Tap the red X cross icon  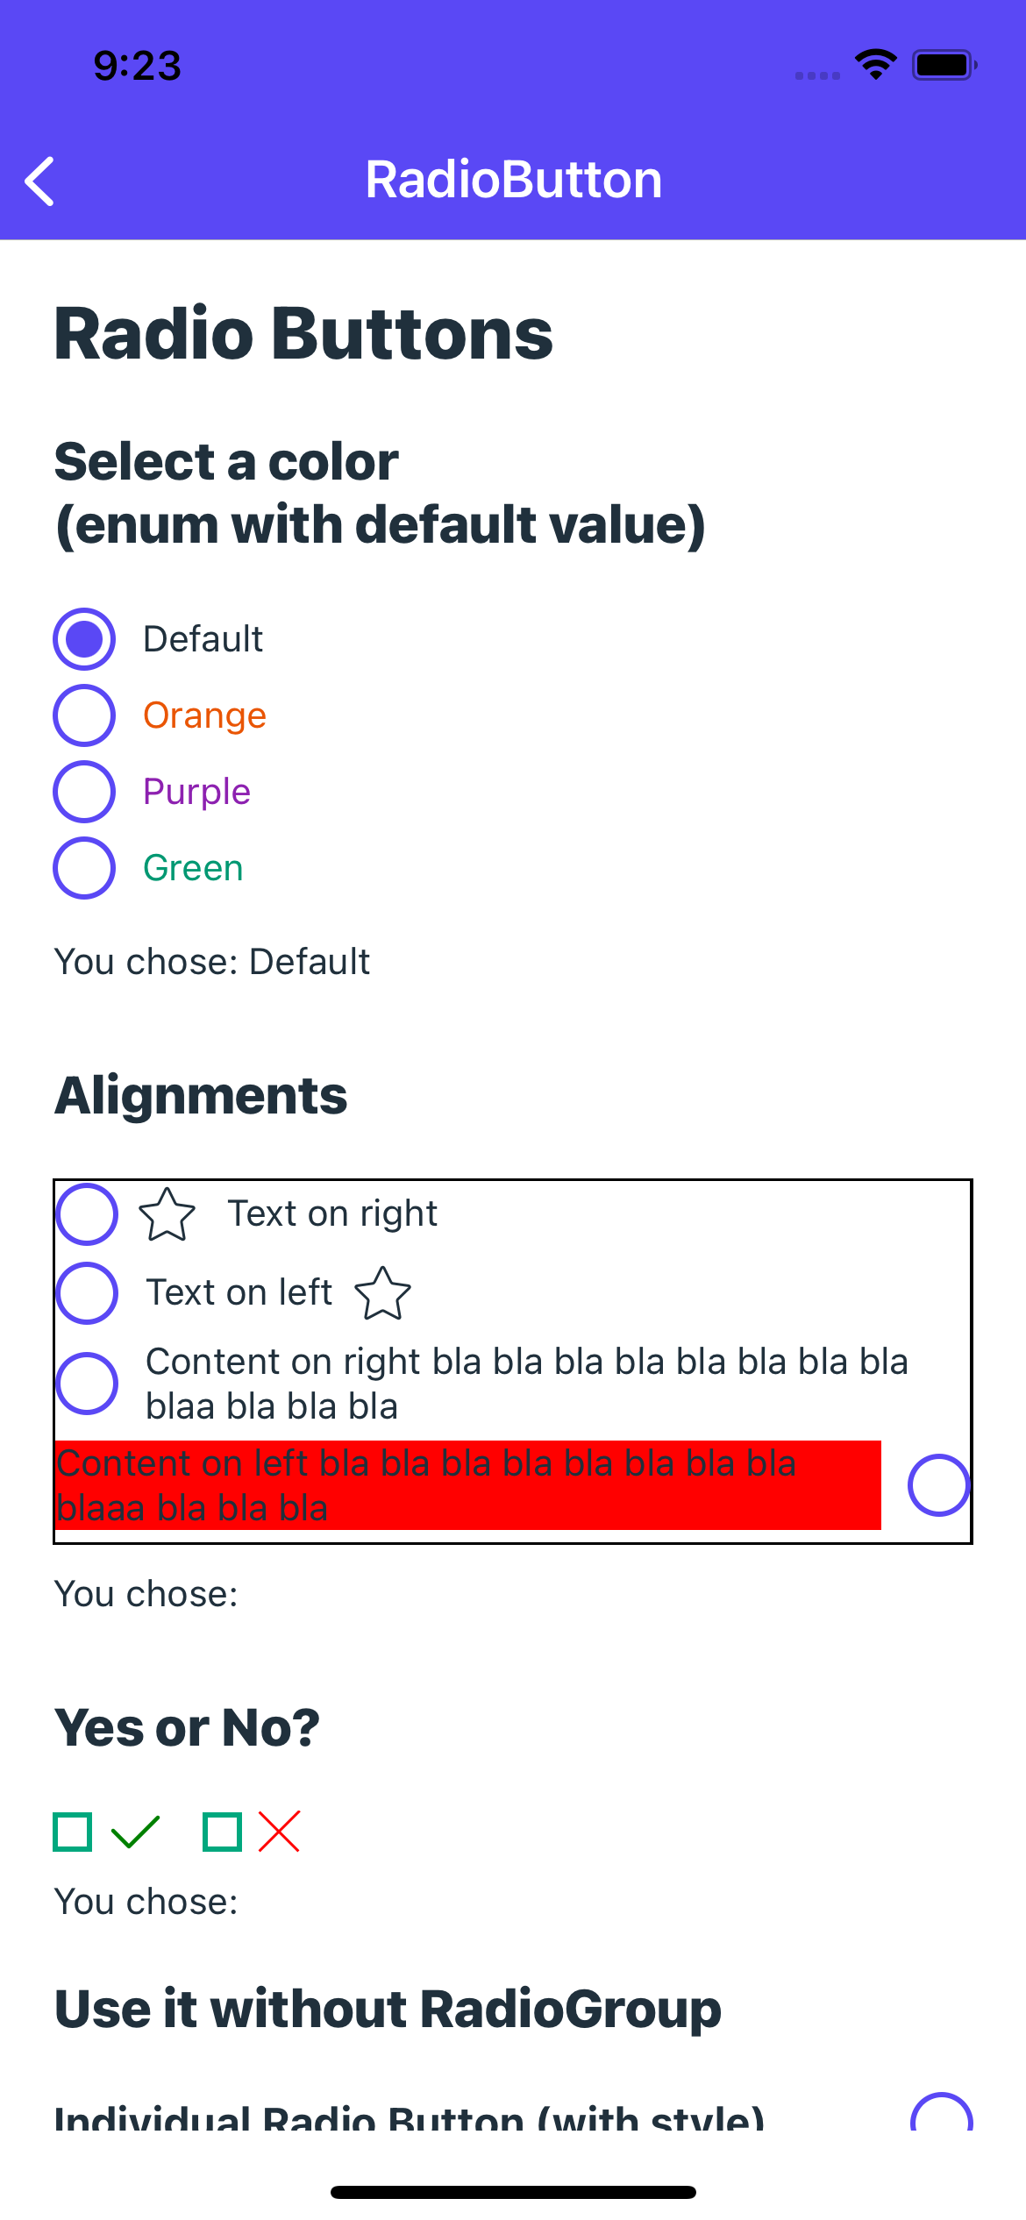[x=280, y=1832]
